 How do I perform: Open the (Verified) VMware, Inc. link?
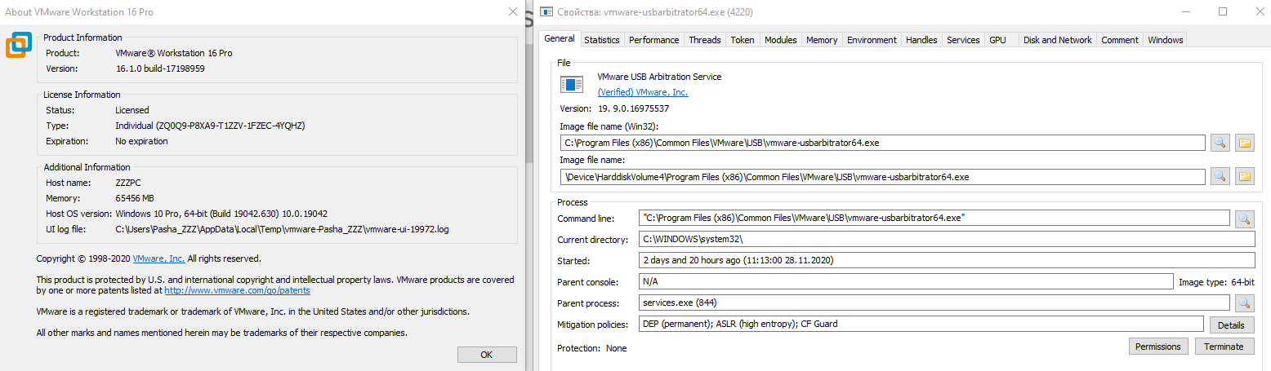pyautogui.click(x=643, y=92)
